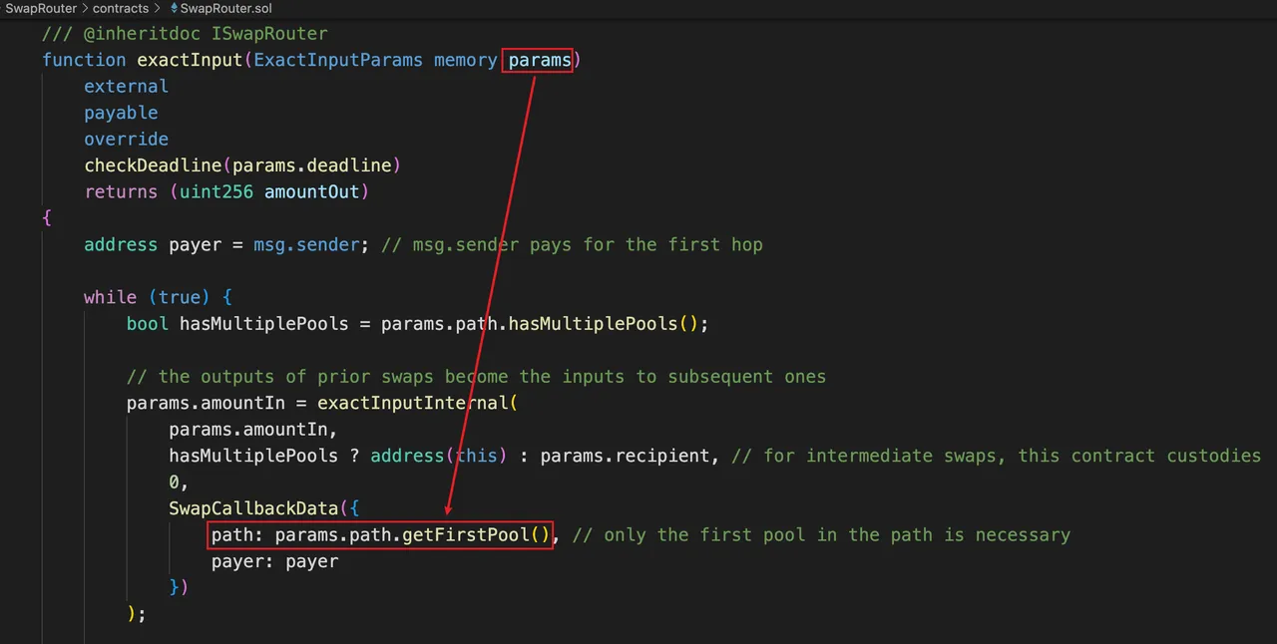Click the comment 'msg.sender pays for the first hop'

click(x=572, y=244)
